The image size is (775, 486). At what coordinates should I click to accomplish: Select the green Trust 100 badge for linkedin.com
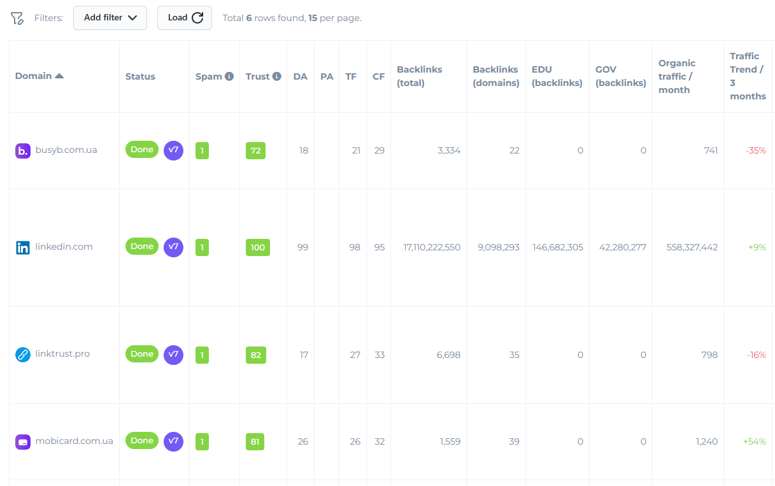pos(257,247)
